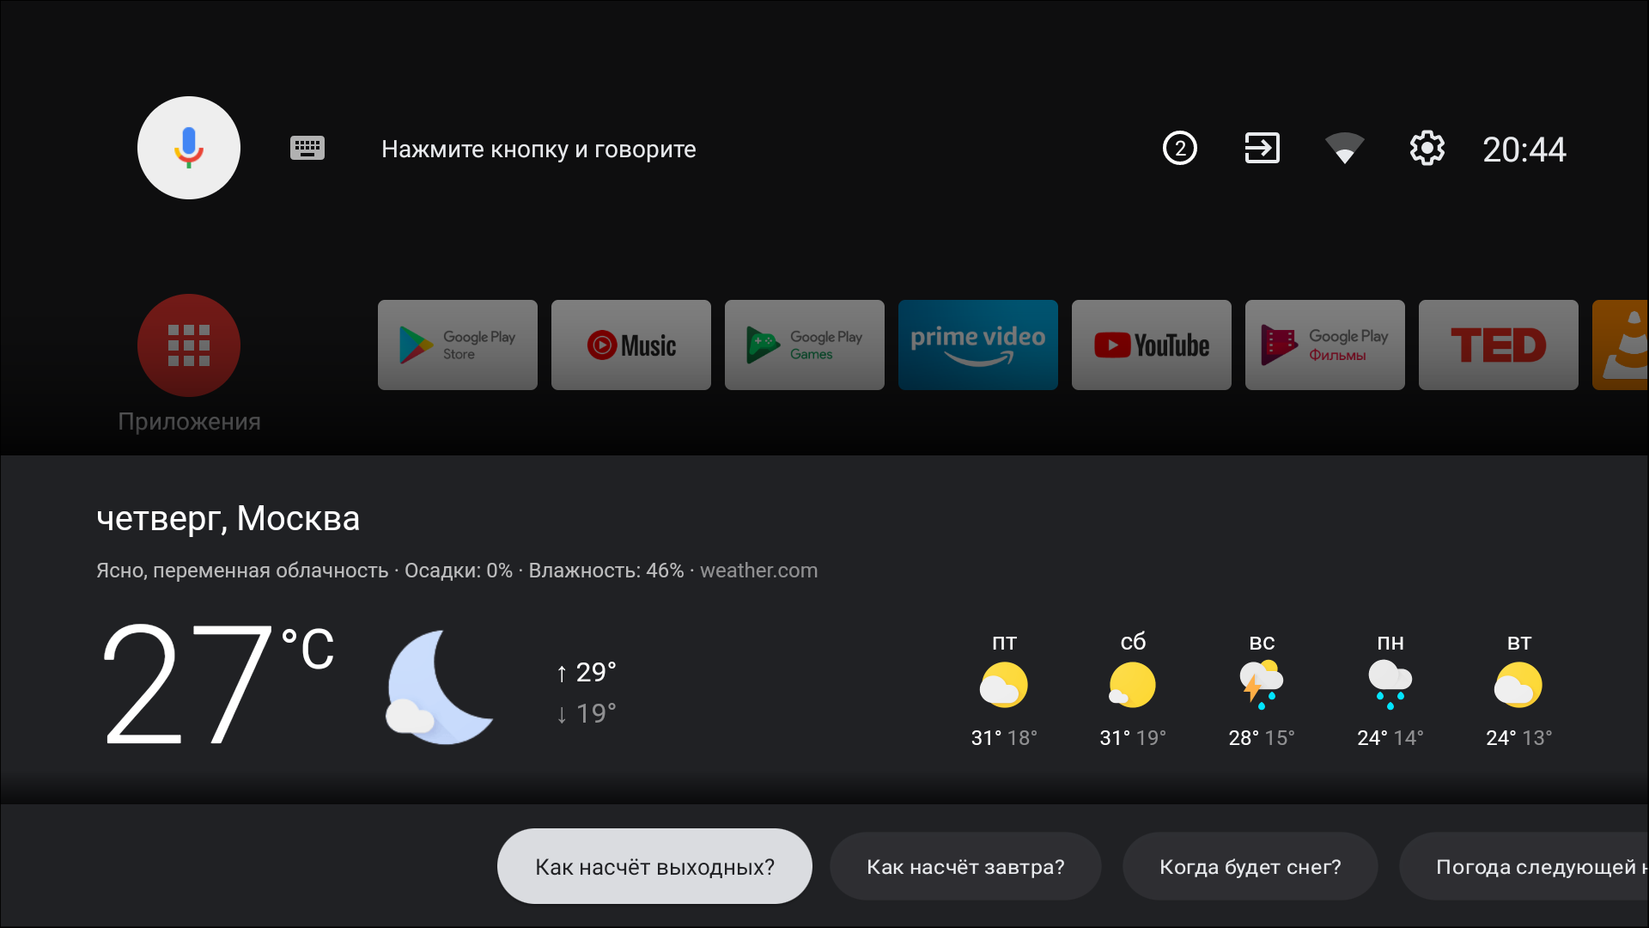1649x928 pixels.
Task: Choose the 'Как насчёт завтра?' suggestion chip
Action: point(965,866)
